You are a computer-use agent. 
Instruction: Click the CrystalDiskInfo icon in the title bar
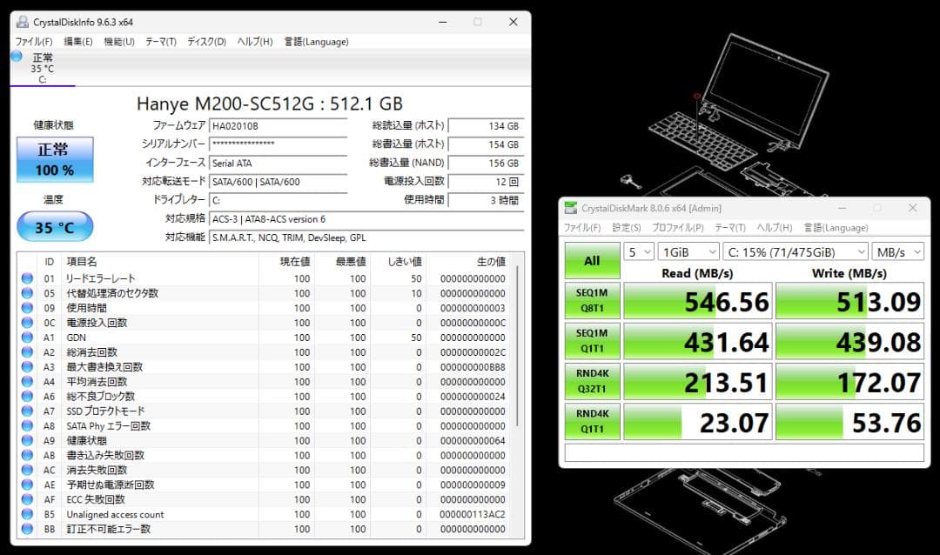click(x=24, y=22)
